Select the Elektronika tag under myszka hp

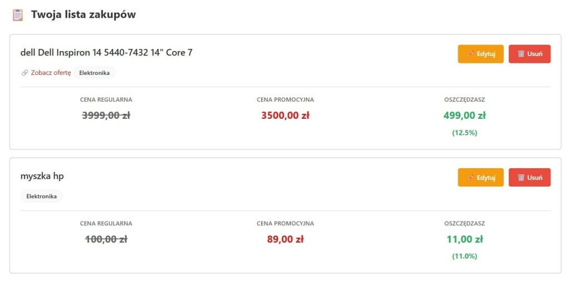[42, 196]
